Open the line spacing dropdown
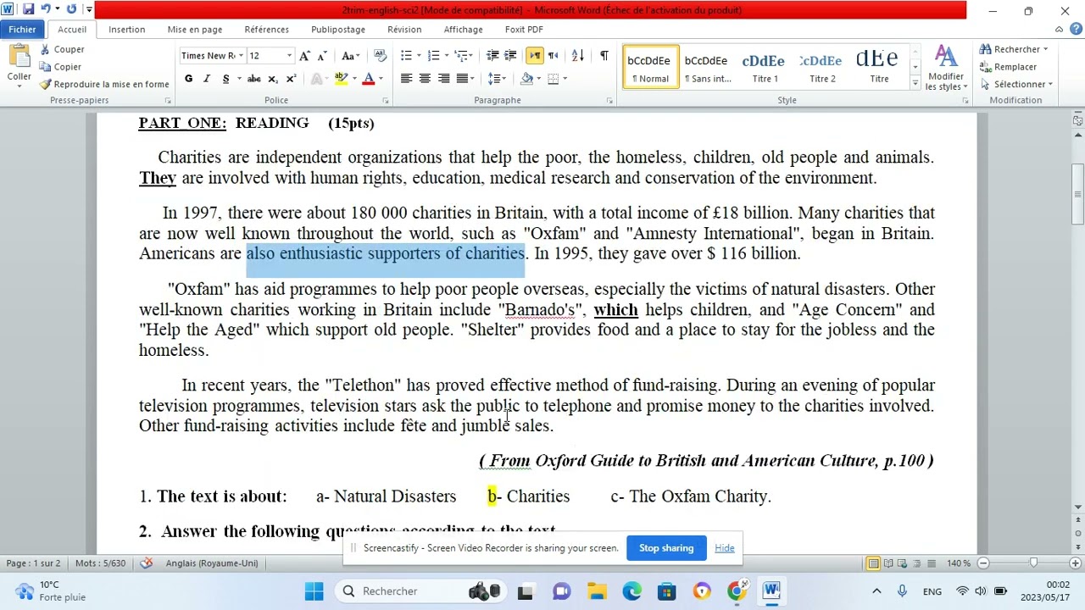The width and height of the screenshot is (1085, 610). (503, 79)
